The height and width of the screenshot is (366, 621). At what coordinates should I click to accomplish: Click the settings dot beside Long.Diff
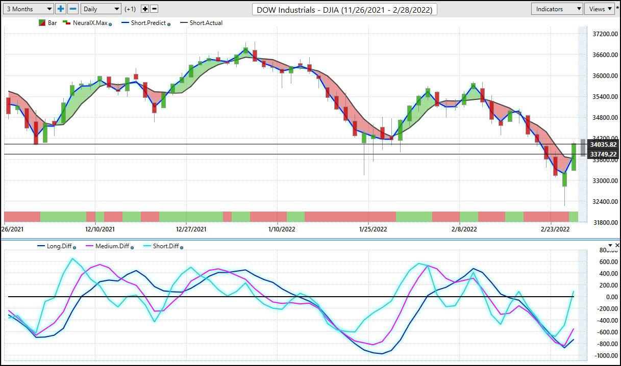[74, 248]
